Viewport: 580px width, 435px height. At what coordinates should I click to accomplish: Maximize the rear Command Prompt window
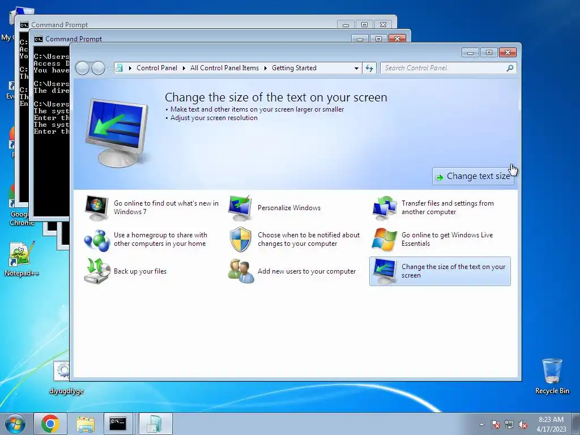pos(364,24)
